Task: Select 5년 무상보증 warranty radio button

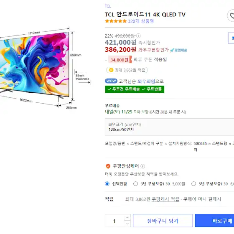Action: pos(193,184)
